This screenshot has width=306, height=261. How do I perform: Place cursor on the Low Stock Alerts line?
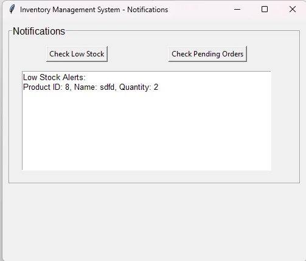(54, 77)
